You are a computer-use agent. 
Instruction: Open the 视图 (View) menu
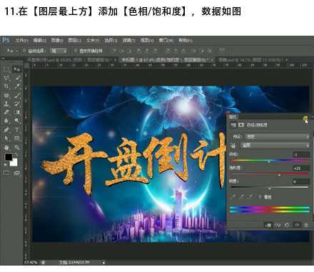pos(147,41)
